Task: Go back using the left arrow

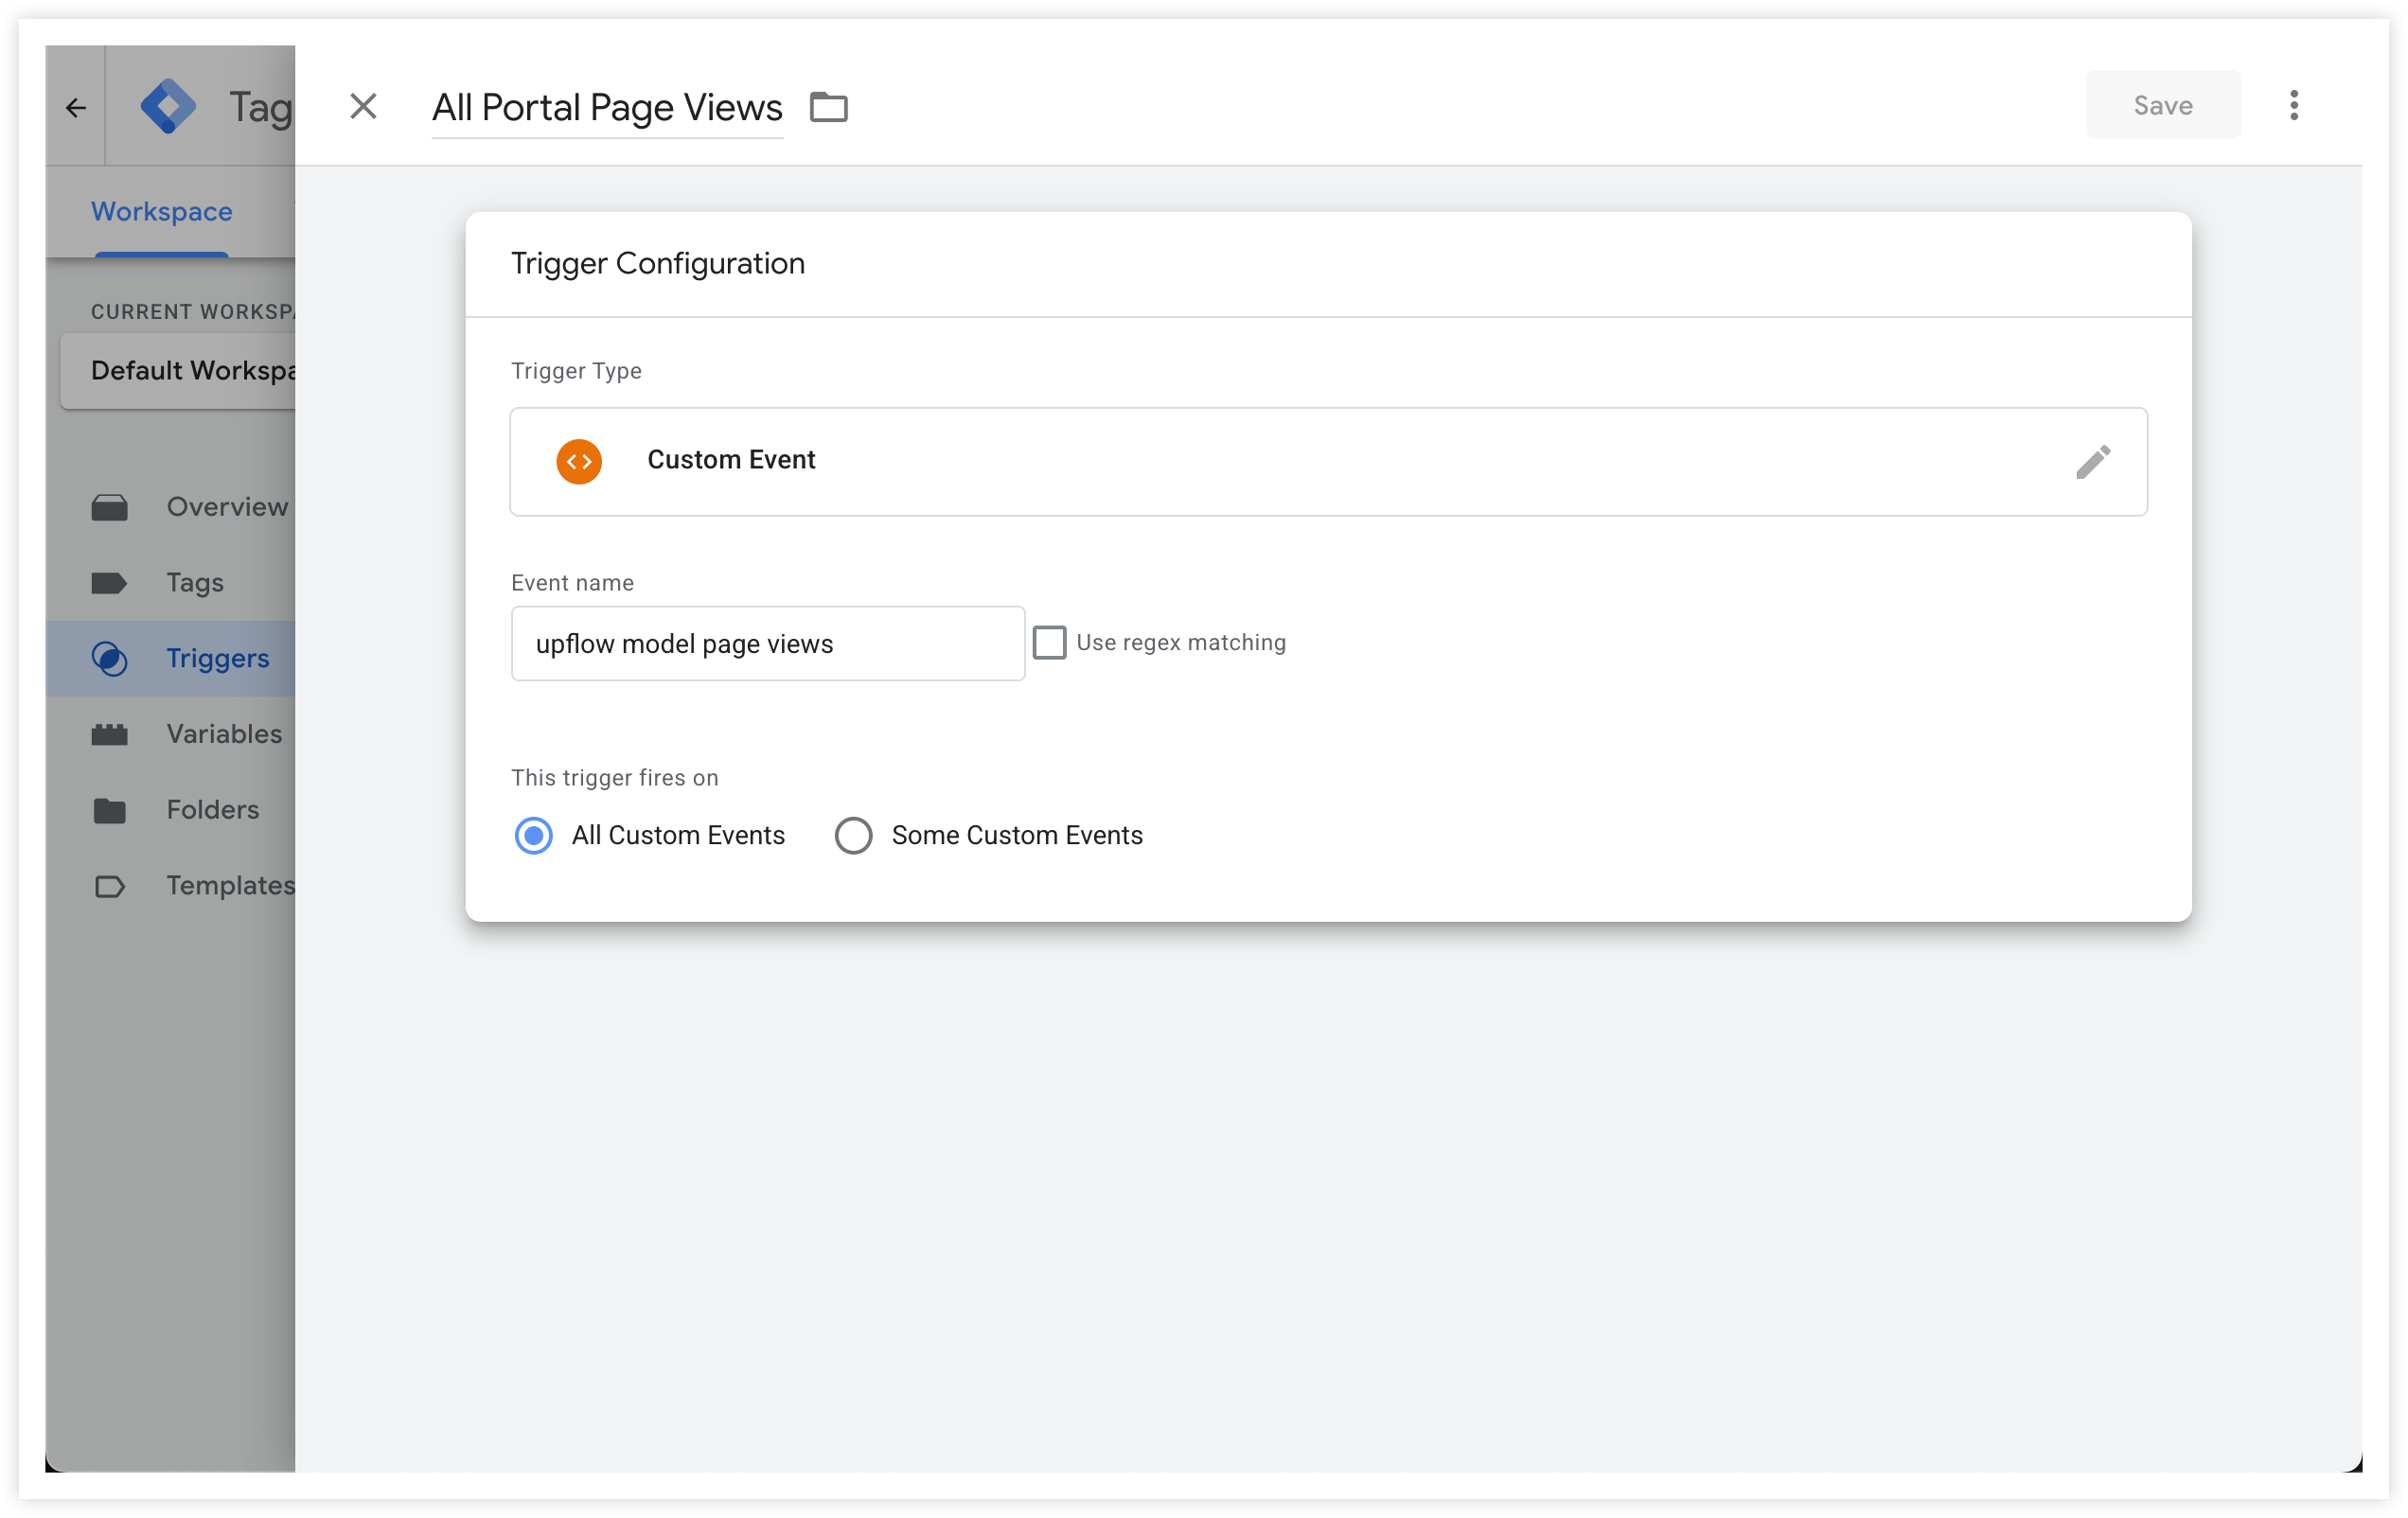Action: pyautogui.click(x=76, y=107)
